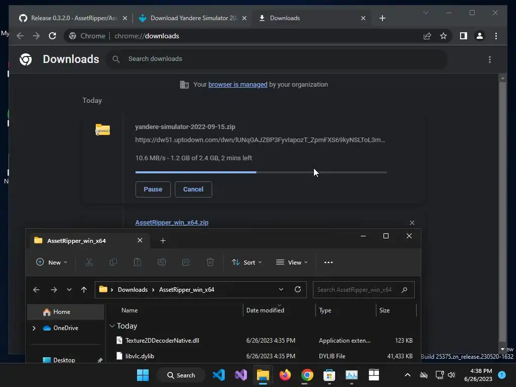Screen dimensions: 516x387
Task: Share selected item in File Explorer
Action: pyautogui.click(x=186, y=262)
